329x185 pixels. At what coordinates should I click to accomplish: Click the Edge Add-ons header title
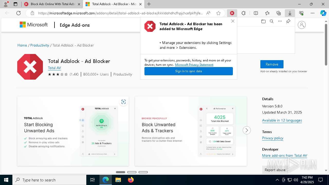(75, 25)
